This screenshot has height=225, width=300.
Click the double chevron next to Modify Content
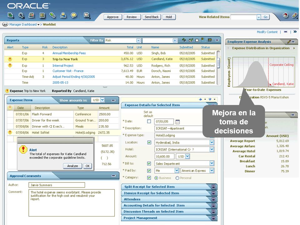coord(295,32)
